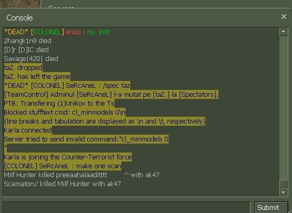Screen dimensions: 292x213
Task: Focus the console command input field
Action: click(127, 207)
